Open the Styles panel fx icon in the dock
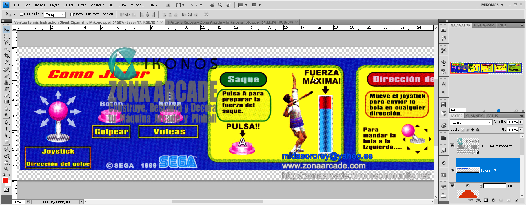Screen dimensions: 526x205 [444, 151]
